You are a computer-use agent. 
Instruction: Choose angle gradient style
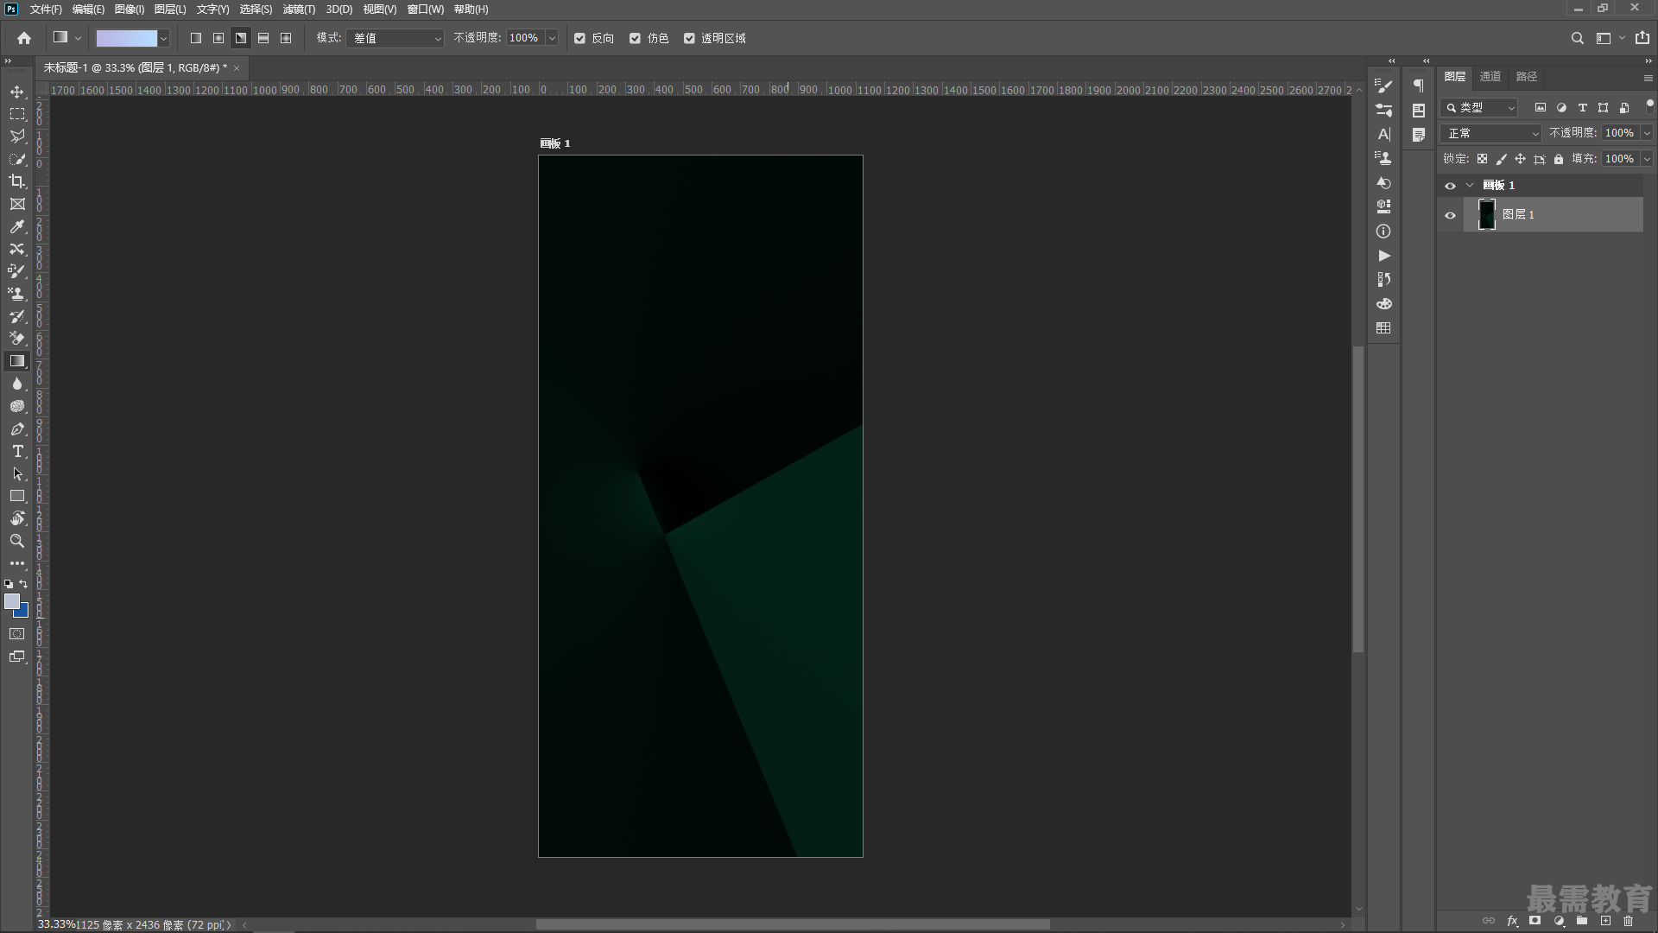(241, 38)
